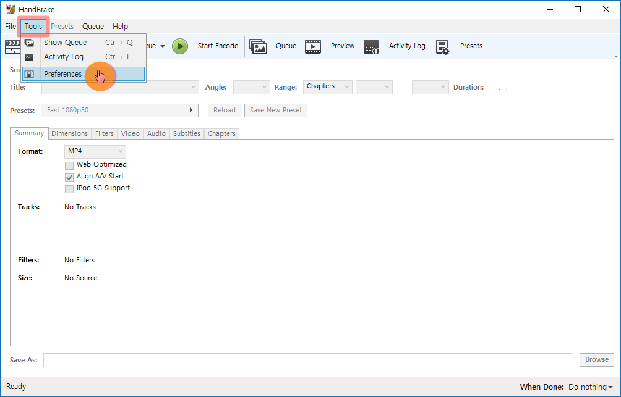
Task: Click the No Filters text
Action: [80, 260]
